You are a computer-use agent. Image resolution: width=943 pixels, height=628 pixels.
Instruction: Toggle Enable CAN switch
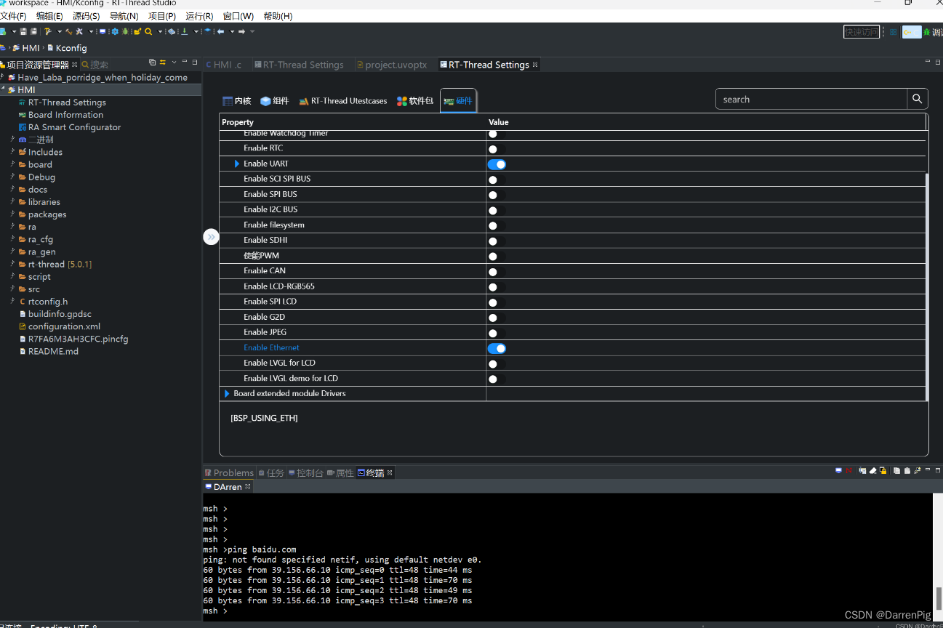[x=497, y=272]
